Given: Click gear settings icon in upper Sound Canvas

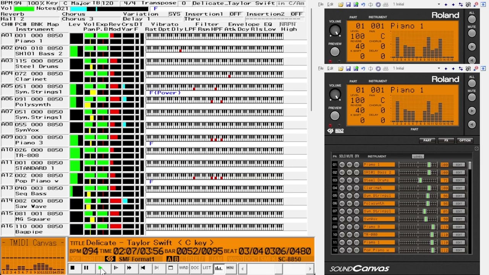Looking at the screenshot, I should tap(378, 5).
